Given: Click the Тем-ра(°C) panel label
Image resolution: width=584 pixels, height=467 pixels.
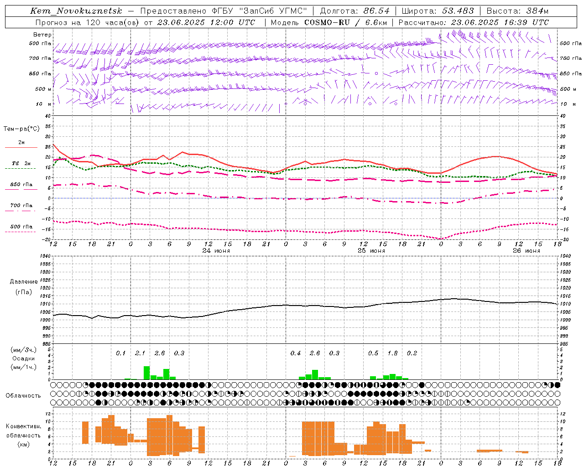Looking at the screenshot, I should [21, 129].
